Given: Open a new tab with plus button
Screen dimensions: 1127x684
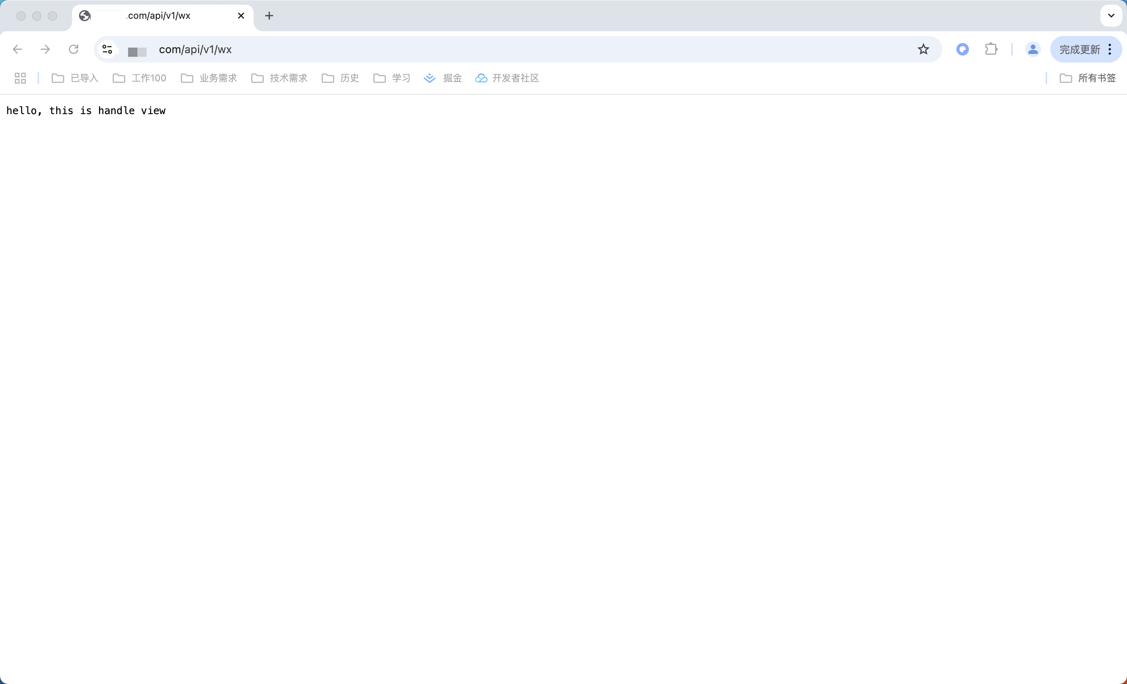Looking at the screenshot, I should [269, 16].
